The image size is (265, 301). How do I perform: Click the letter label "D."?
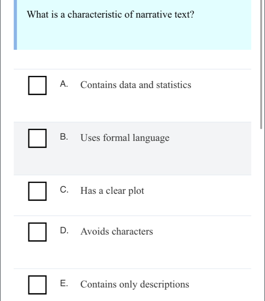64,231
